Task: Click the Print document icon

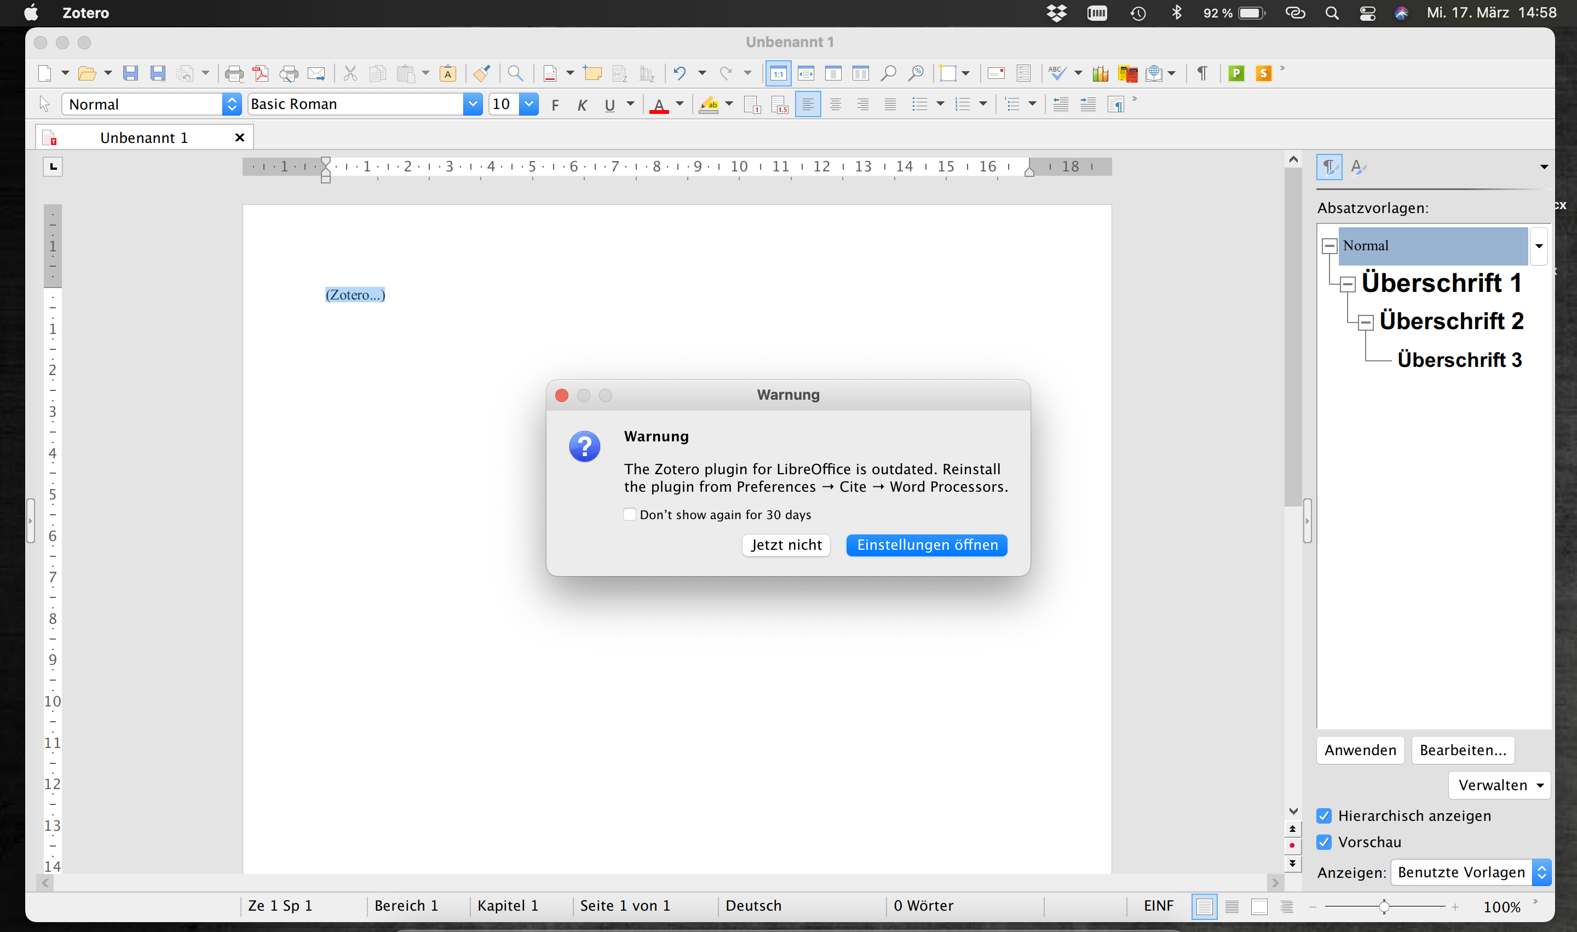Action: coord(234,73)
